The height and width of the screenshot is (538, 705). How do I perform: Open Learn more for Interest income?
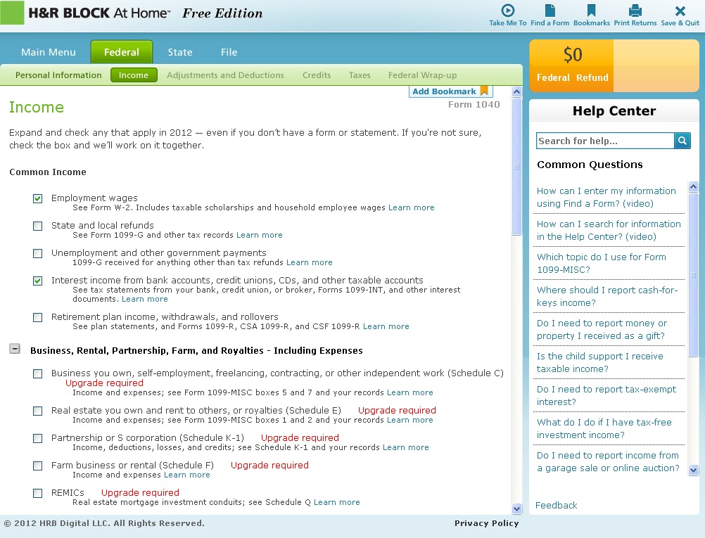click(x=144, y=298)
